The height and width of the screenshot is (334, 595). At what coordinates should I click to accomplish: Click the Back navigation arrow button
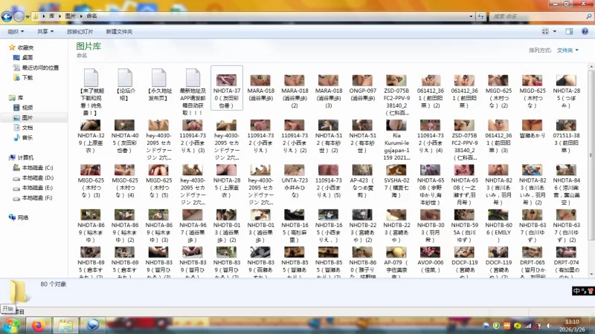click(x=7, y=15)
